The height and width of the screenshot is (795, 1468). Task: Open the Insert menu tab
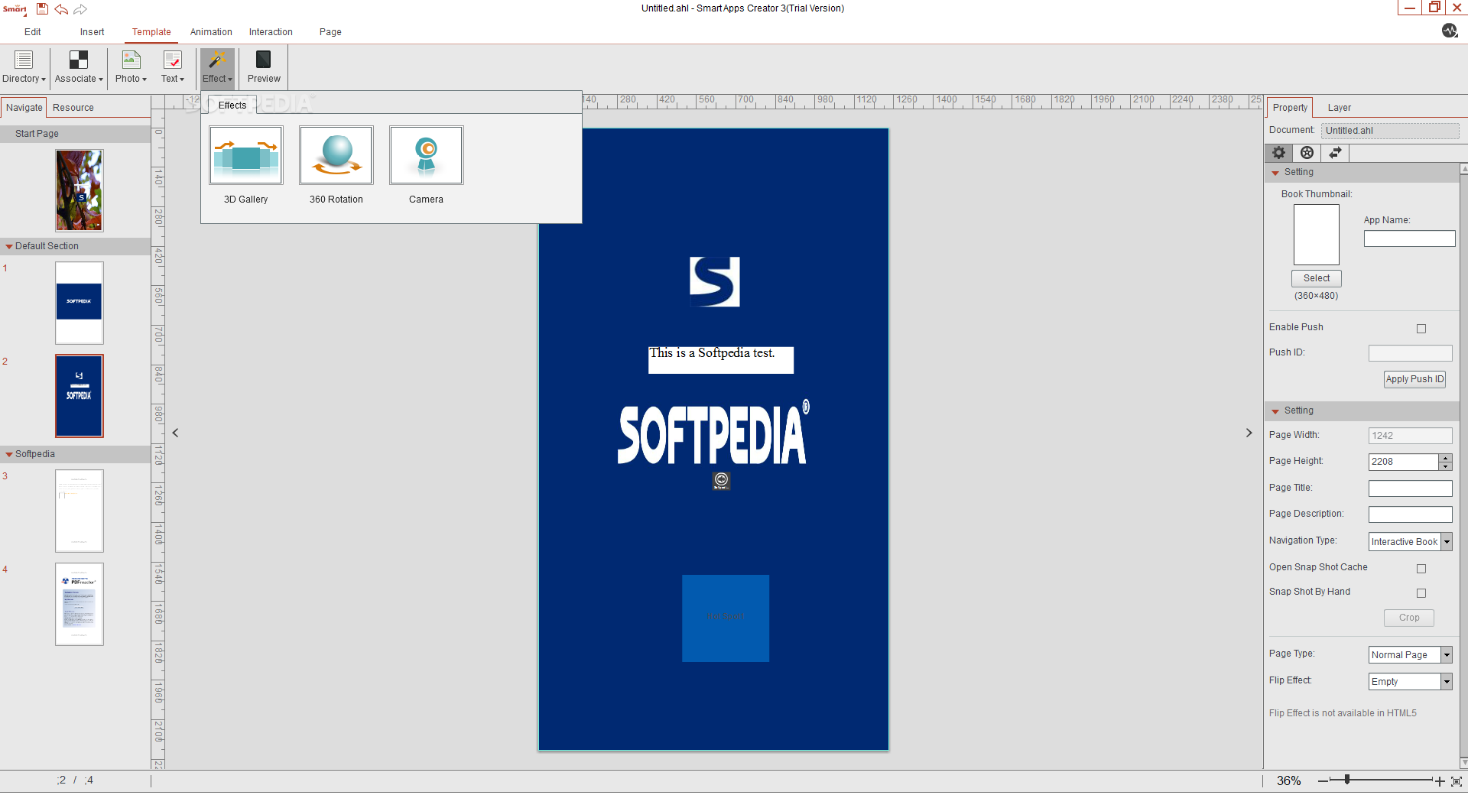point(92,32)
